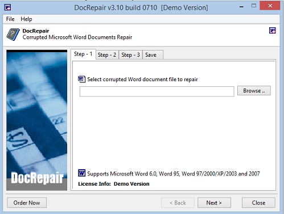Click the Order Now button
This screenshot has width=284, height=214.
tap(27, 203)
